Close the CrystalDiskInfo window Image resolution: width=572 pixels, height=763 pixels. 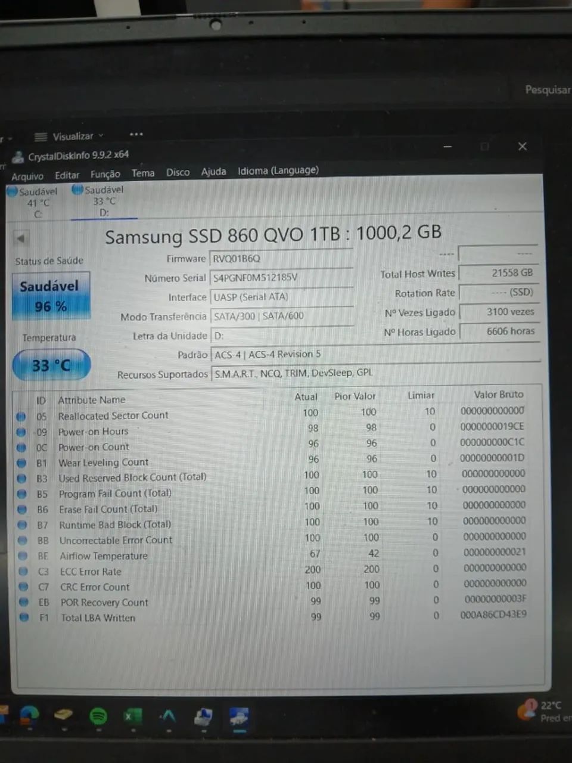coord(523,147)
